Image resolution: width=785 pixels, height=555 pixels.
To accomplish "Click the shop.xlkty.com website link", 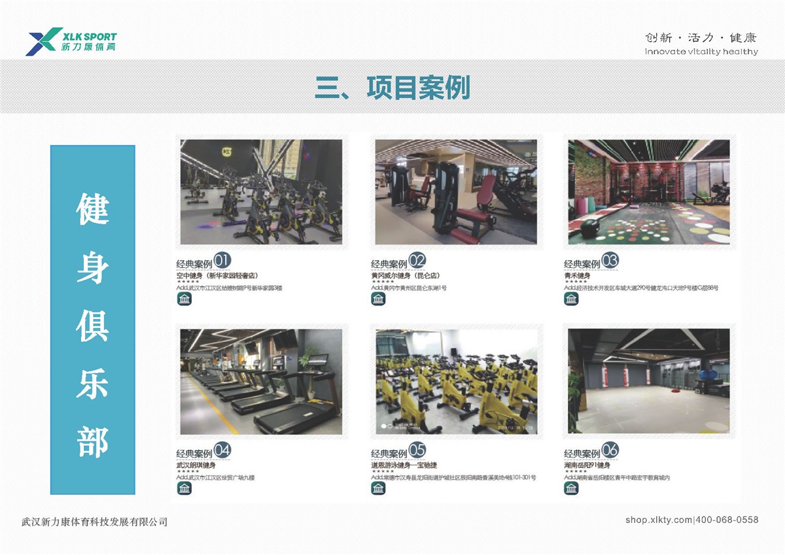I will [658, 520].
